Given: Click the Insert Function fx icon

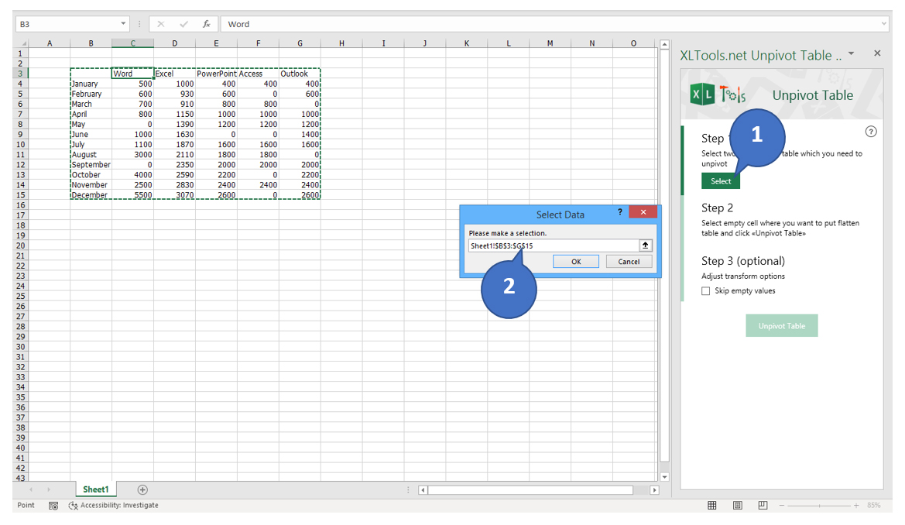Looking at the screenshot, I should [206, 24].
